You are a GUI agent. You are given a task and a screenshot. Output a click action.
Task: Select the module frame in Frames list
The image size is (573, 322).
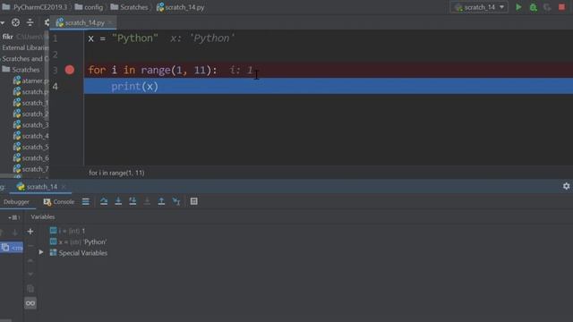12,248
